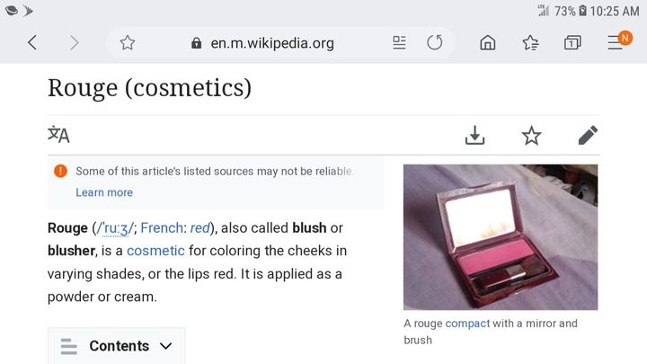
Task: Open Learn more about unreliable sources
Action: pos(104,192)
